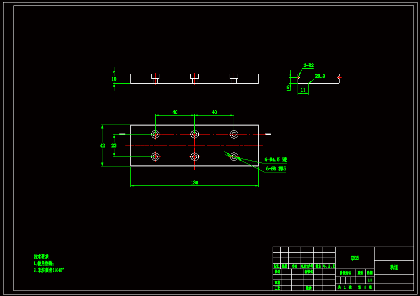This screenshot has width=420, height=296.
Task: Select the 42 height dimension text
Action: pyautogui.click(x=102, y=146)
